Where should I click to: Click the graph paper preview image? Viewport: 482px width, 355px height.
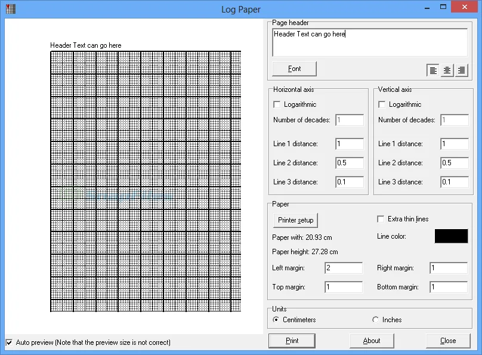(x=146, y=181)
